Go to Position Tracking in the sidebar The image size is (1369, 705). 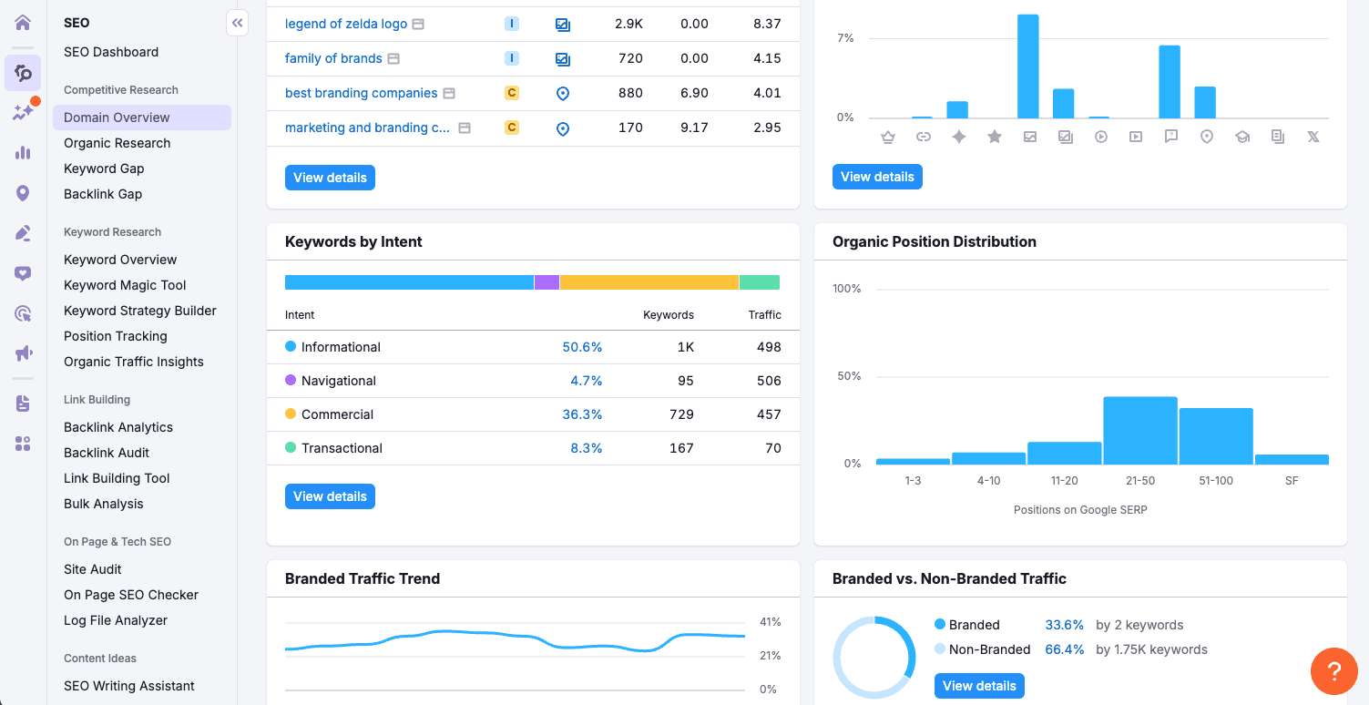click(x=116, y=336)
